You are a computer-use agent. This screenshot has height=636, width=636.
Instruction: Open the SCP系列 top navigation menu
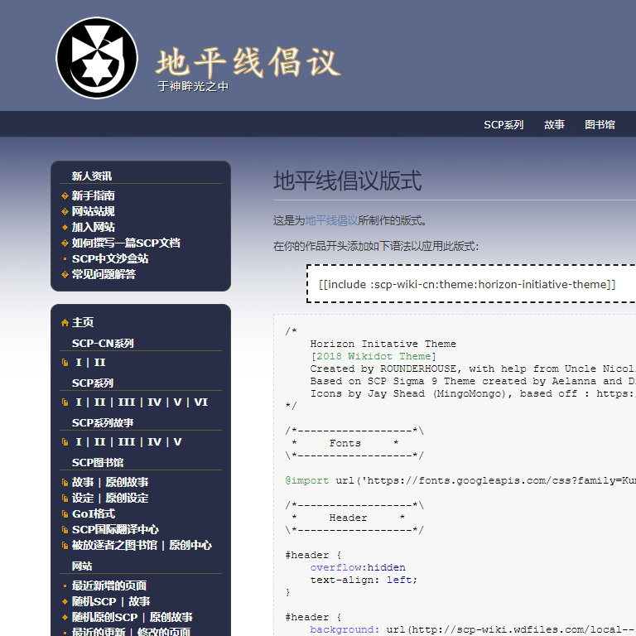pos(503,125)
